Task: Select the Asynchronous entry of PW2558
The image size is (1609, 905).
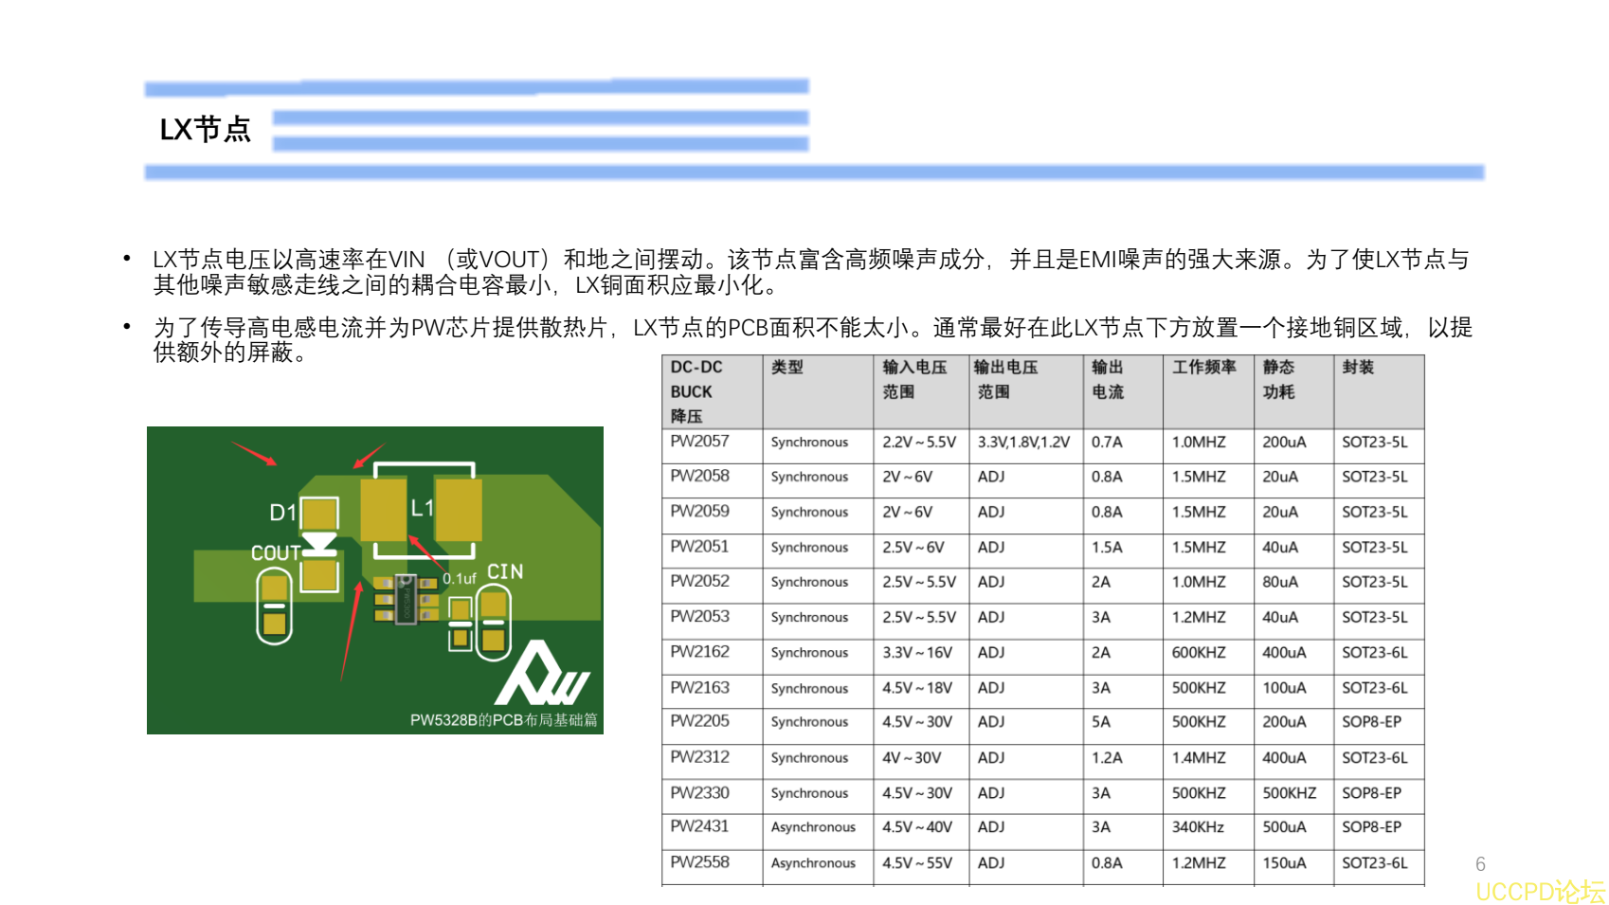Action: tap(813, 863)
